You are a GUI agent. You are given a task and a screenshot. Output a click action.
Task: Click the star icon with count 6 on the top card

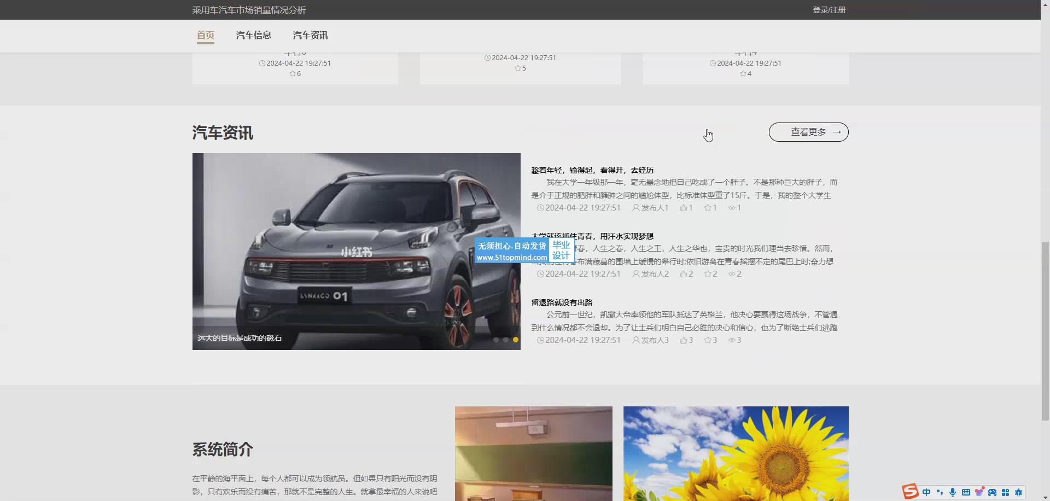click(x=293, y=74)
